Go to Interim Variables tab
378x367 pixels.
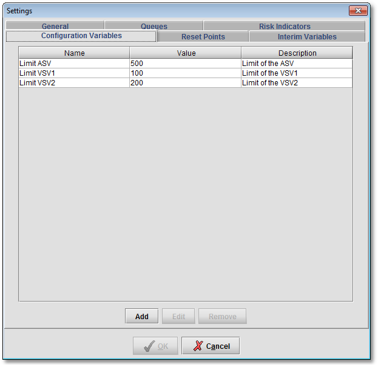pos(307,37)
